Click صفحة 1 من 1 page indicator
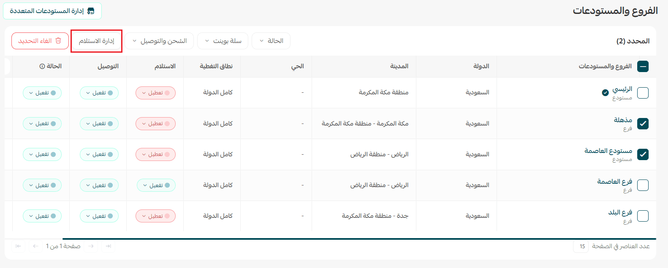668x268 pixels. (63, 246)
